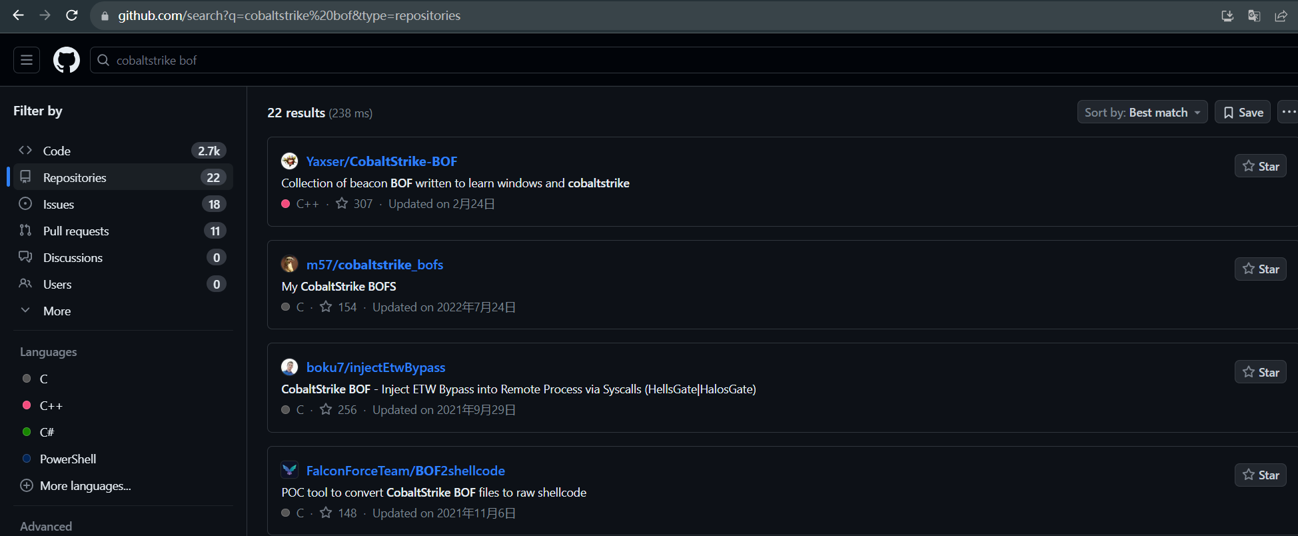Save this search with Save button

tap(1243, 112)
